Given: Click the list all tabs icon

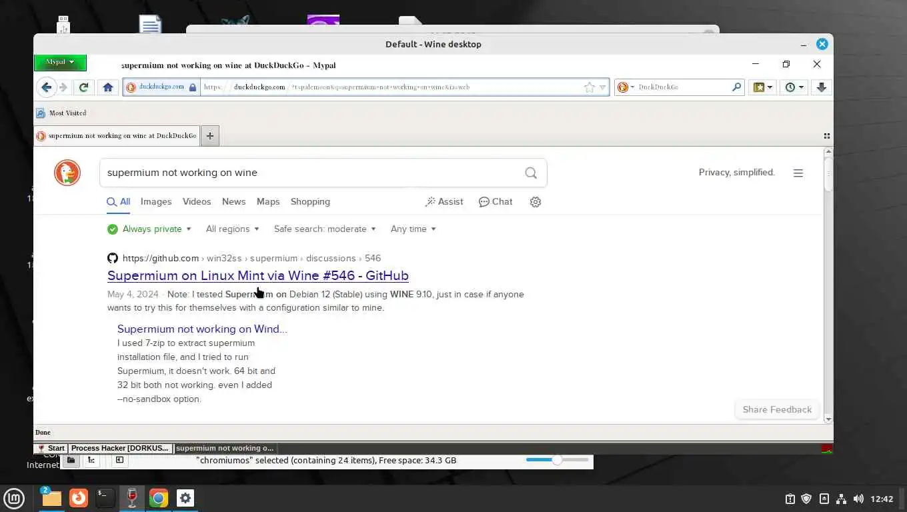Looking at the screenshot, I should [x=827, y=135].
